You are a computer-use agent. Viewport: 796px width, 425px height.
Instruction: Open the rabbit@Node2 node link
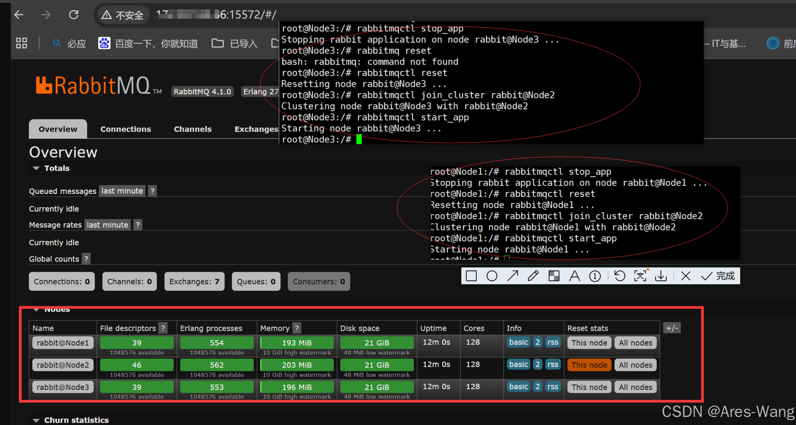(63, 365)
